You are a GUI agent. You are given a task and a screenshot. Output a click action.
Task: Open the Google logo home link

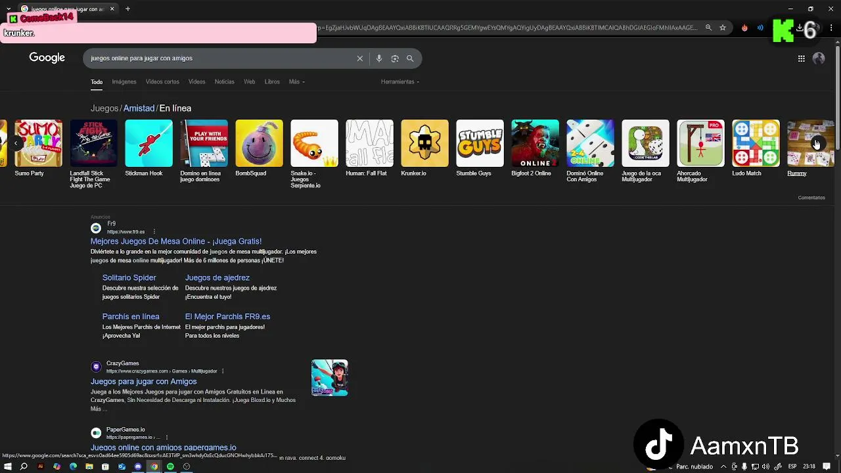point(47,58)
